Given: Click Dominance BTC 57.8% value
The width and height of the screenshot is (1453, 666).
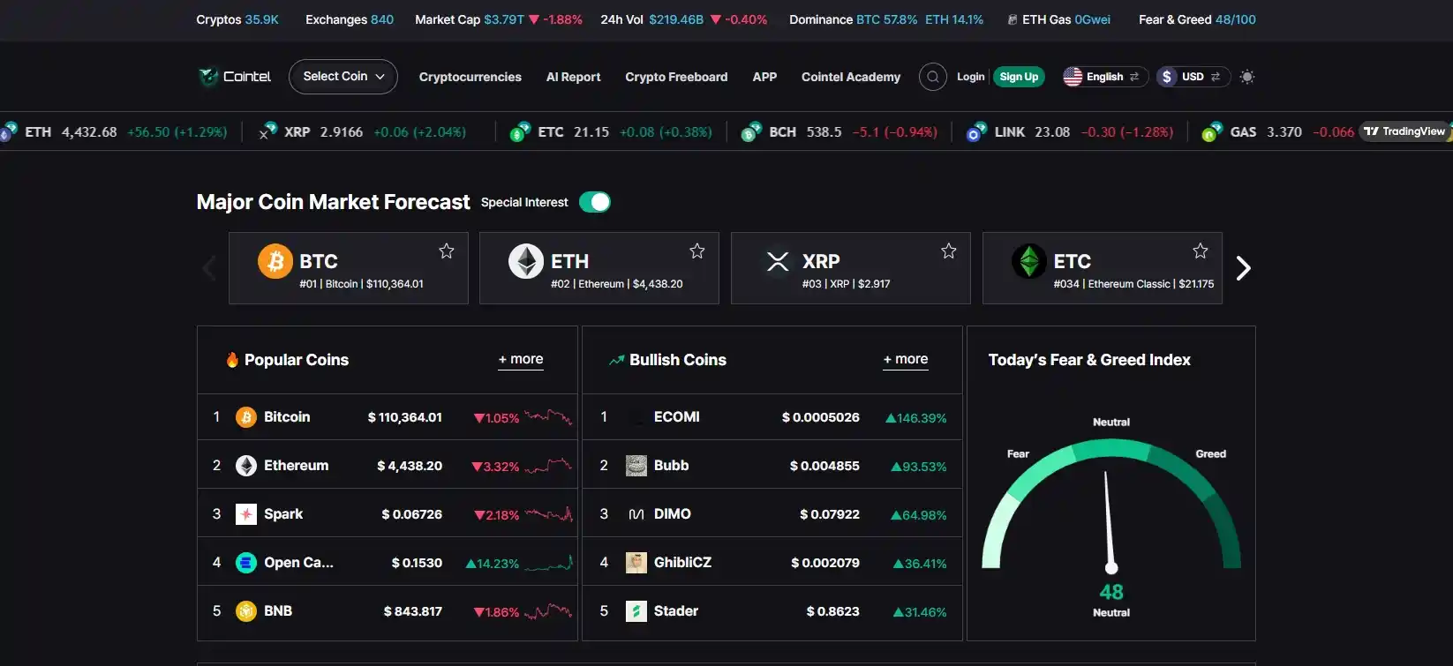Looking at the screenshot, I should click(887, 19).
